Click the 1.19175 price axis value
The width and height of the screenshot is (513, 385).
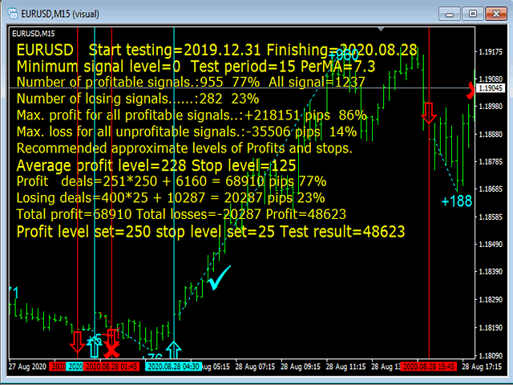pyautogui.click(x=491, y=51)
